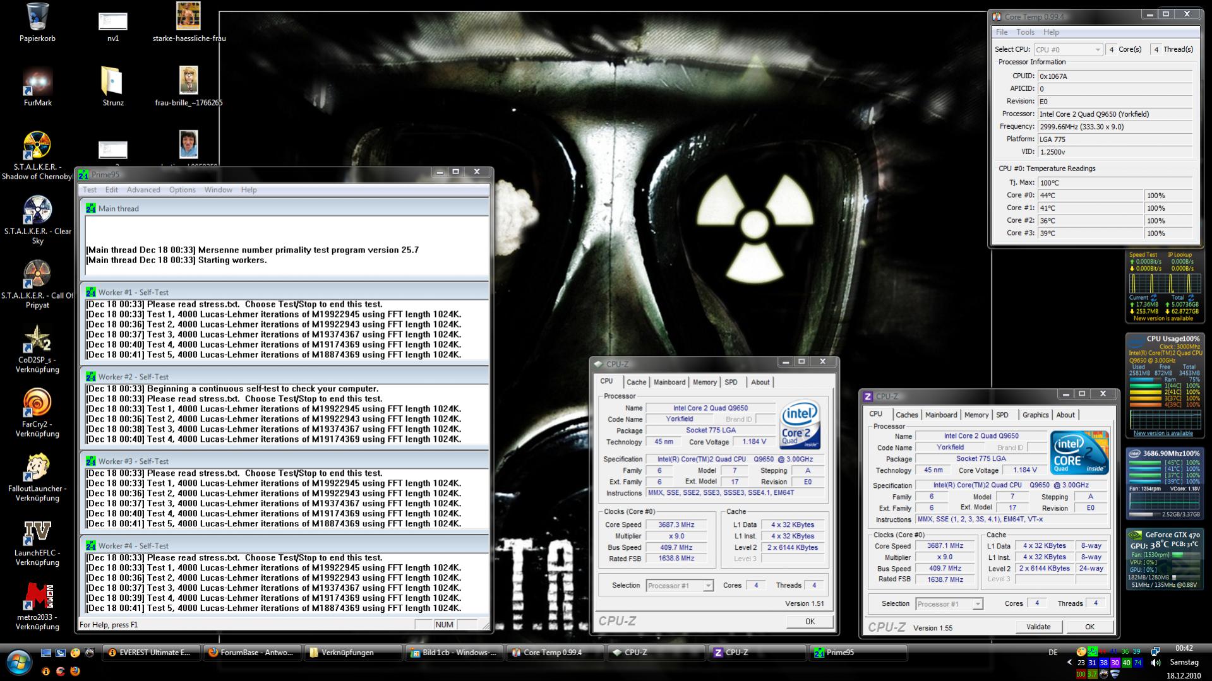Click the Show Desktop quick launch icon

(x=46, y=653)
